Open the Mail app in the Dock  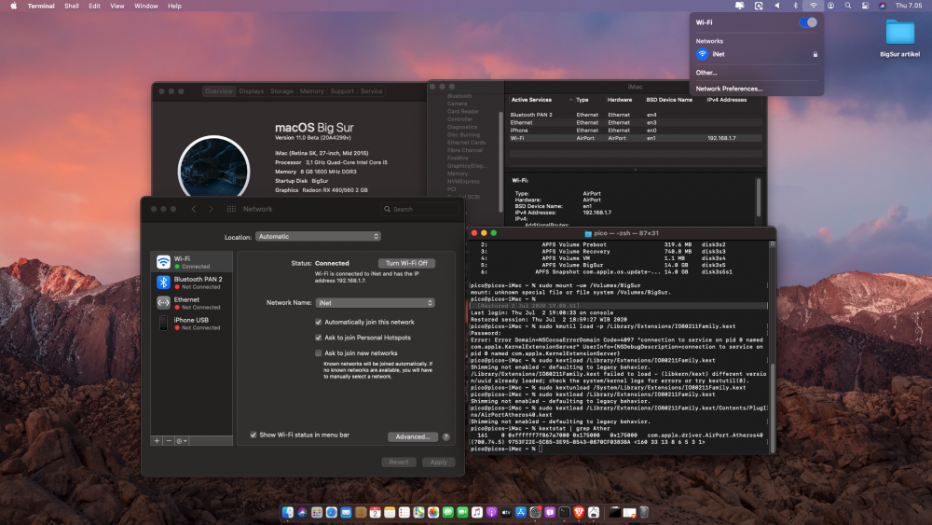(346, 512)
